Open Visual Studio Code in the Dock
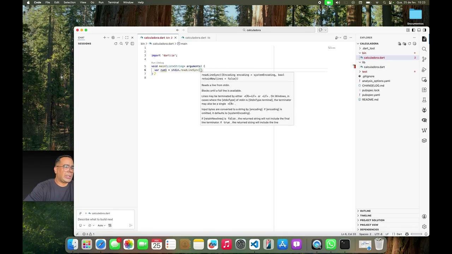Image resolution: width=452 pixels, height=254 pixels. (255, 244)
